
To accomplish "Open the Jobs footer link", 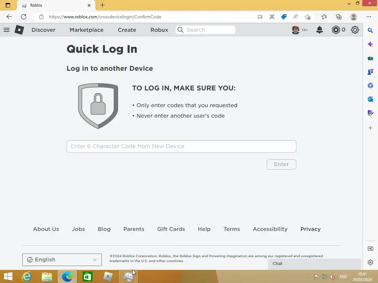I will (x=78, y=229).
